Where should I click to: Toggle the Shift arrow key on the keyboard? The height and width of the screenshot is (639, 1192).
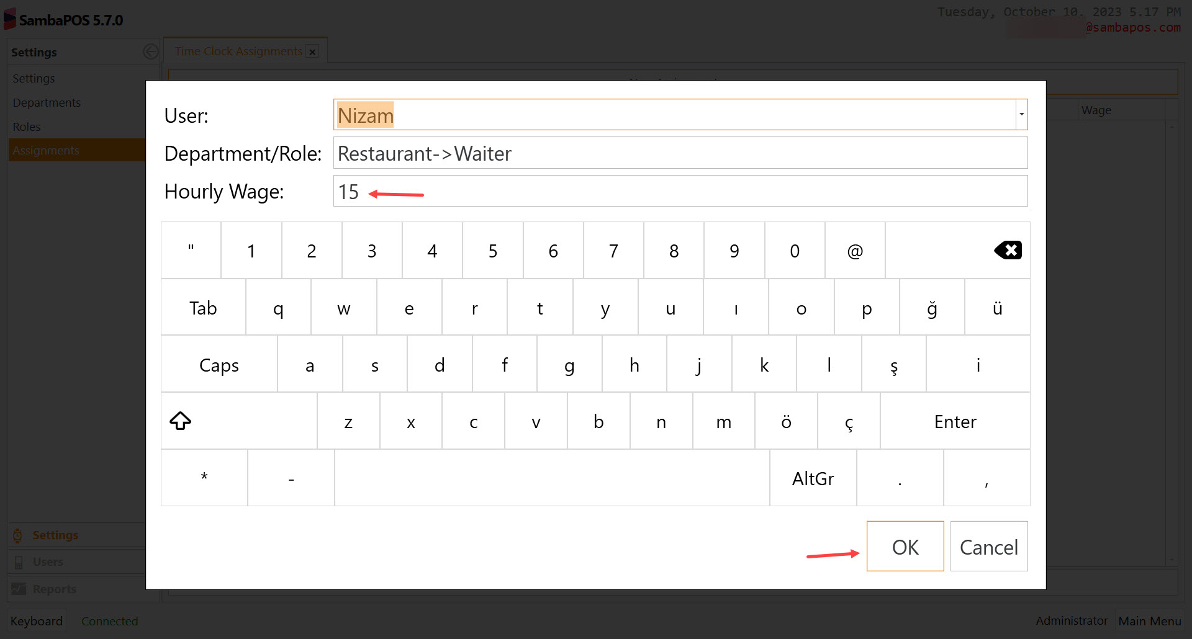click(x=180, y=421)
